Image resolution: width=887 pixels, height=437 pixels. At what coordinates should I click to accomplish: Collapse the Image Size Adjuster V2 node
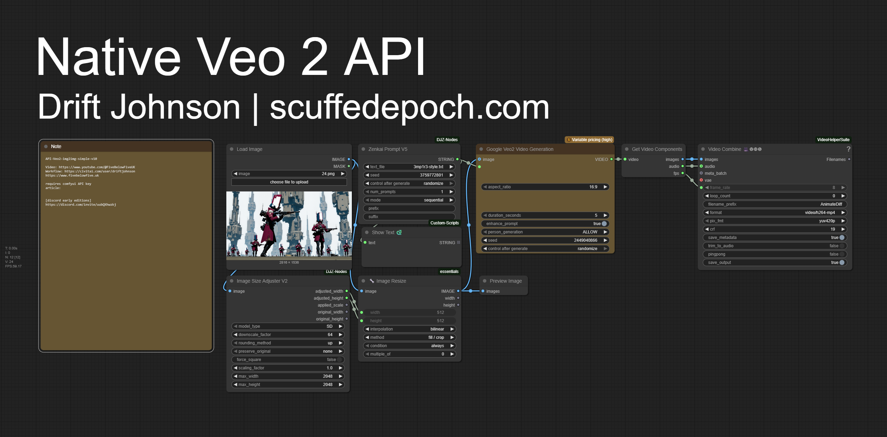(x=232, y=281)
